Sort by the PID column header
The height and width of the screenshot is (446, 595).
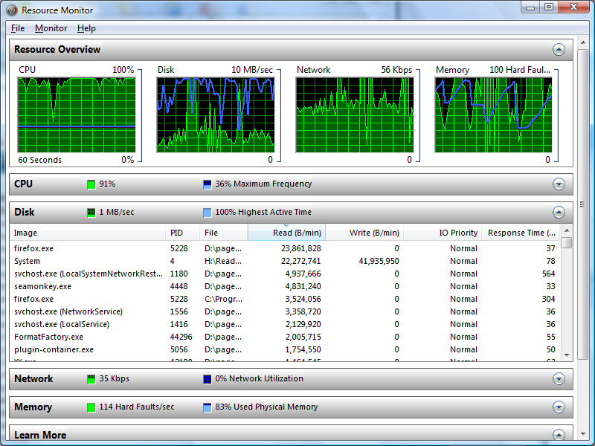point(182,233)
